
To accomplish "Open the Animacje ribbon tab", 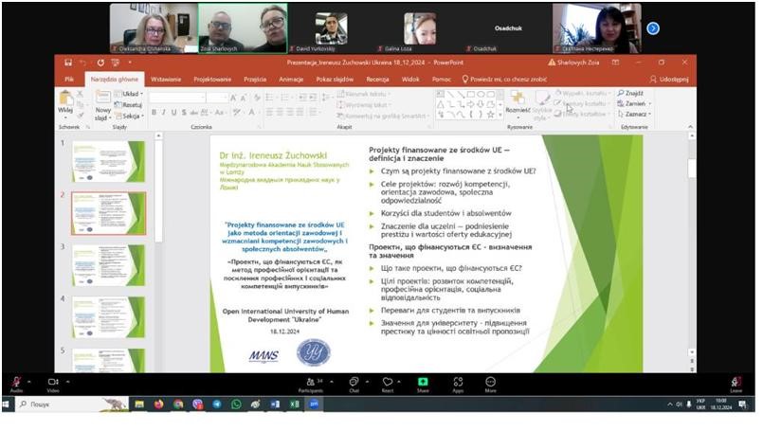I will point(291,80).
